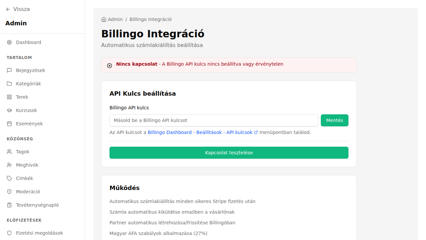Click the X icon in the Nincs kapcsolat alert
Viewport: 426px width, 240px height.
[x=109, y=65]
